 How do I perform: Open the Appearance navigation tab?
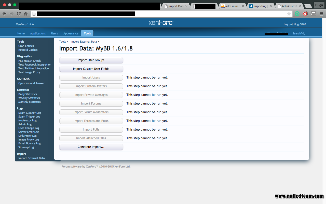(x=71, y=33)
